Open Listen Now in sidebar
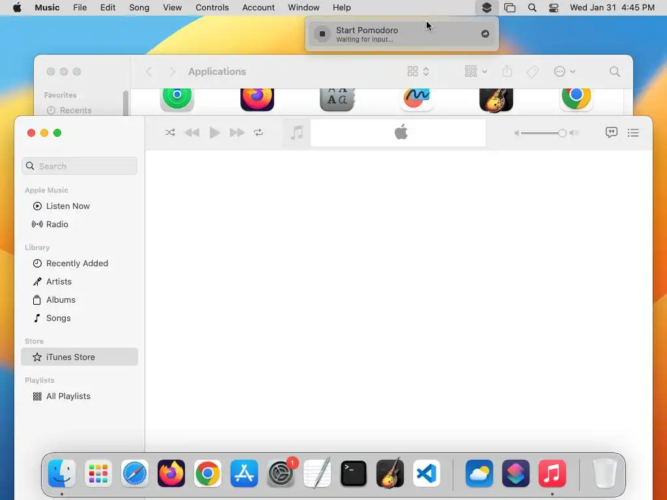Viewport: 667px width, 500px height. (x=79, y=206)
